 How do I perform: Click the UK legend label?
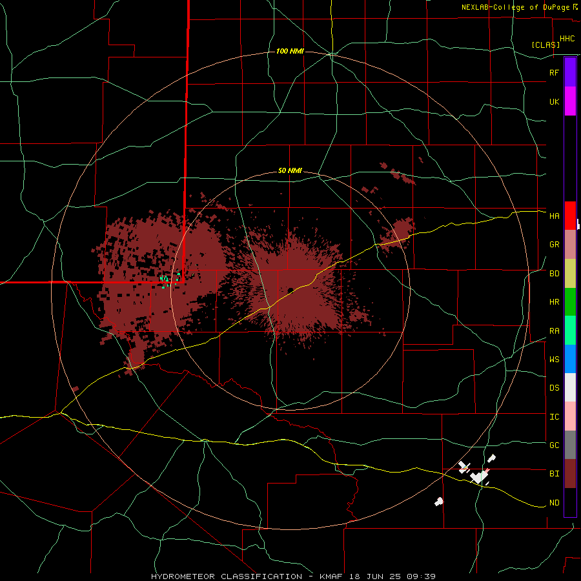[554, 101]
